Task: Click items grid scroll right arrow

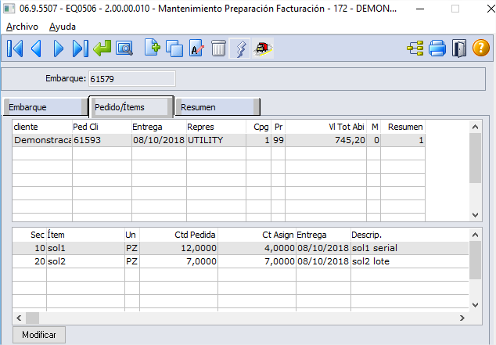Action: click(x=462, y=318)
